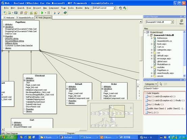Click the Open Project folder toolbar icon
187x140 pixels.
pyautogui.click(x=25, y=13)
